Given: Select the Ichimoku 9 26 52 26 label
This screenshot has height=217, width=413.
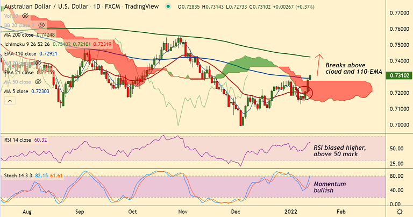Looking at the screenshot, I should (27, 44).
